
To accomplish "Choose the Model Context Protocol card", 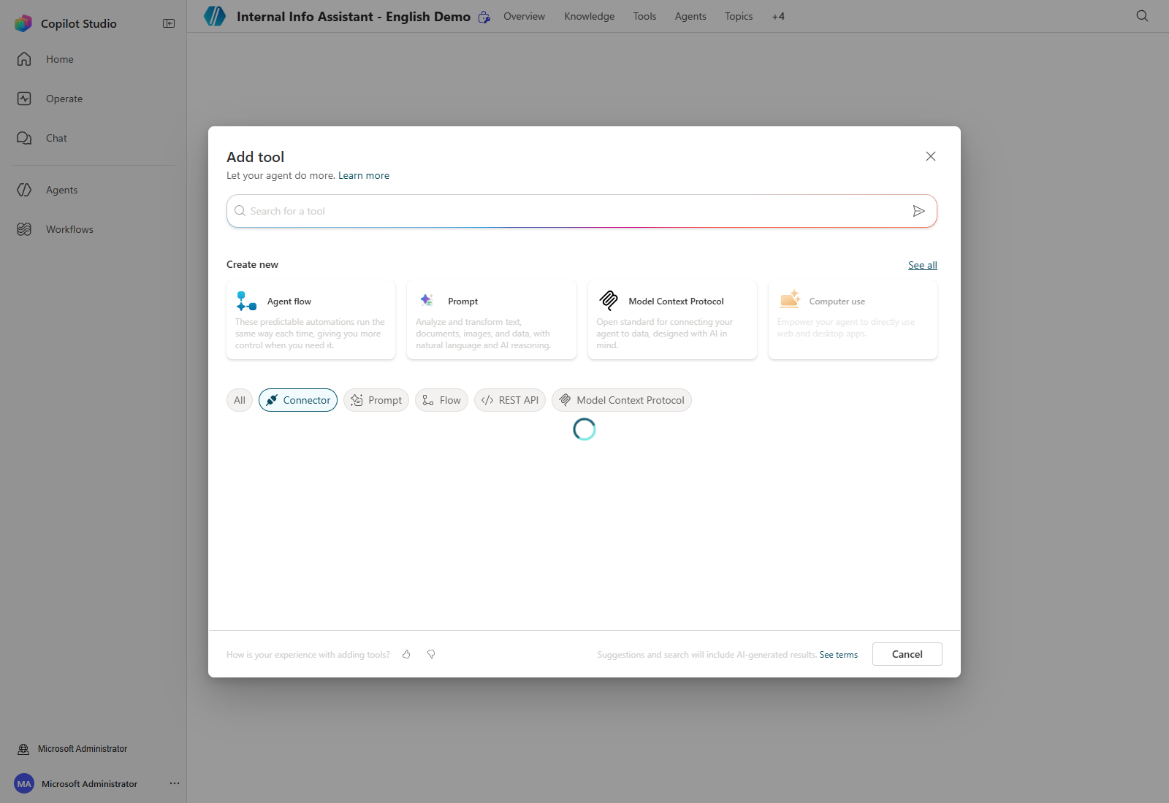I will point(672,320).
